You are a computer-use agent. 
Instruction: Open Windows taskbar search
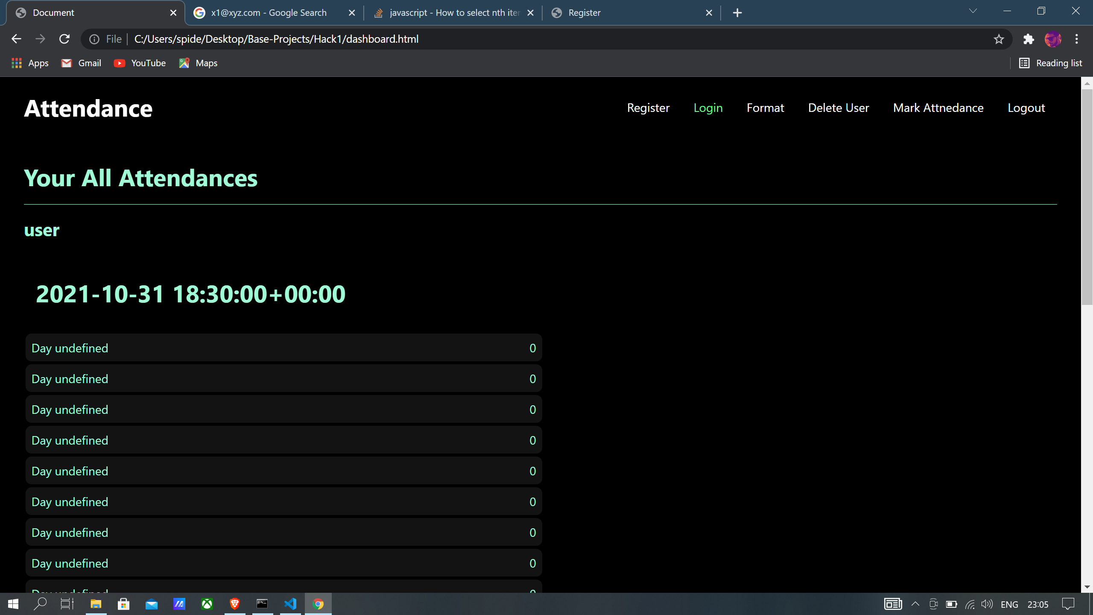(40, 604)
